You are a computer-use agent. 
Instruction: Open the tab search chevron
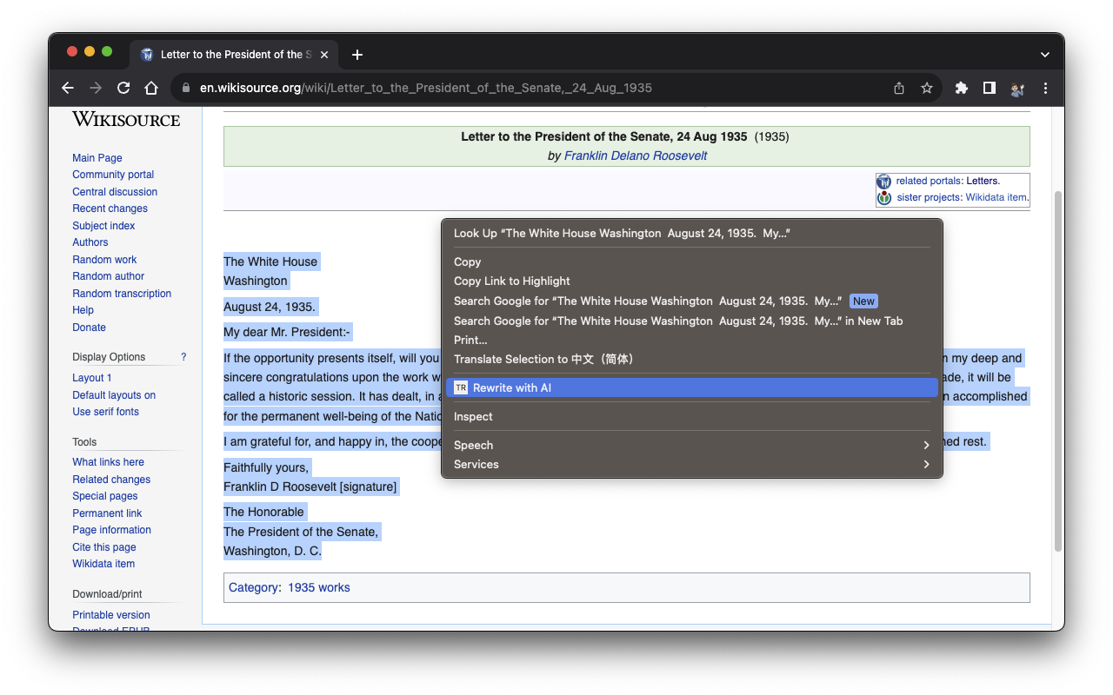click(1044, 54)
